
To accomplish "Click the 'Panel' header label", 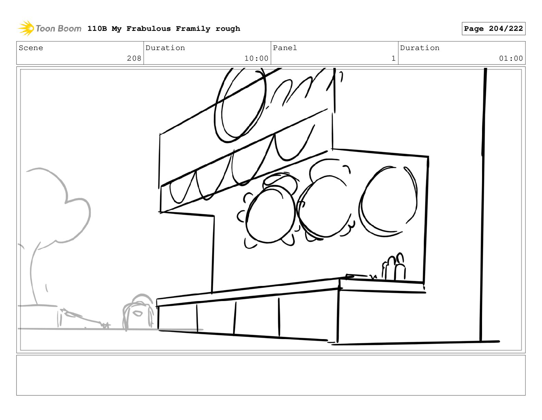I will click(x=285, y=48).
